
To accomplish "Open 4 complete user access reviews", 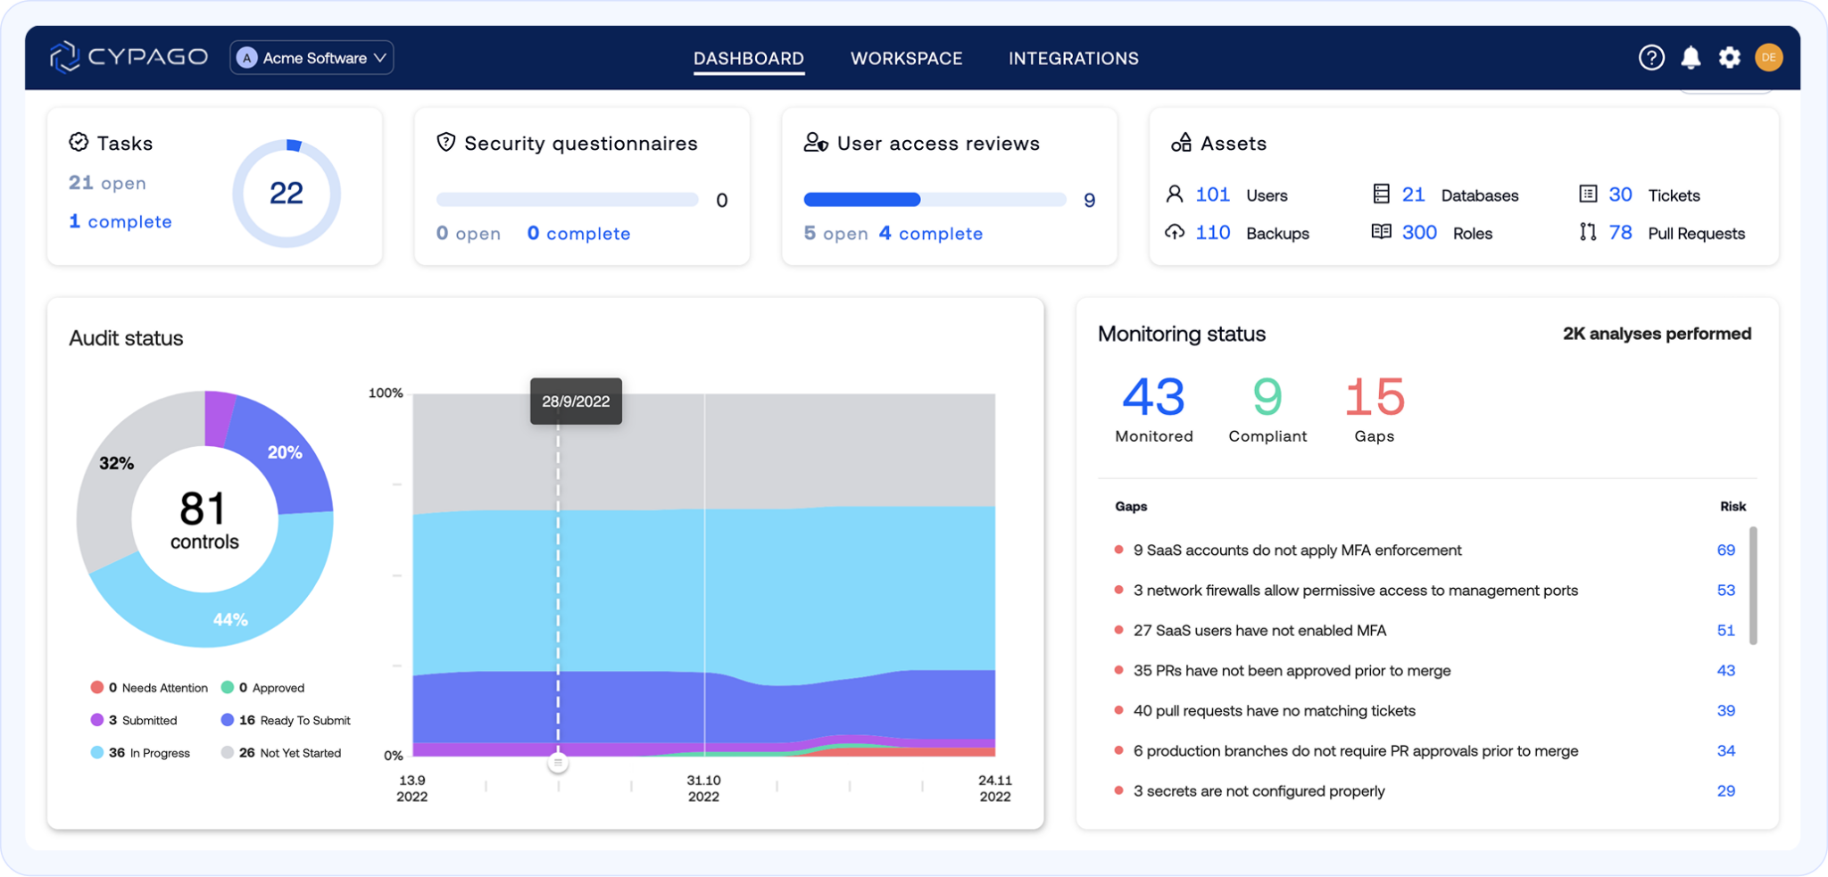I will [x=931, y=234].
